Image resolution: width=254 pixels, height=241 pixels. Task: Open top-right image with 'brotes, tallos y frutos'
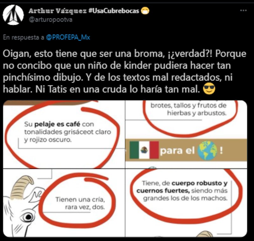(x=186, y=134)
